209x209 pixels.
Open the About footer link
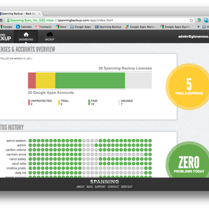click(80, 187)
